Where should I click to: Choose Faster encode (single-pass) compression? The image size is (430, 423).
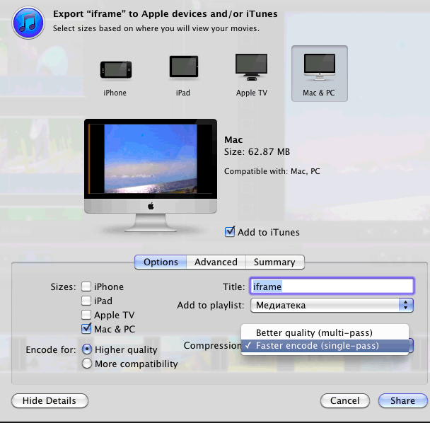(325, 346)
